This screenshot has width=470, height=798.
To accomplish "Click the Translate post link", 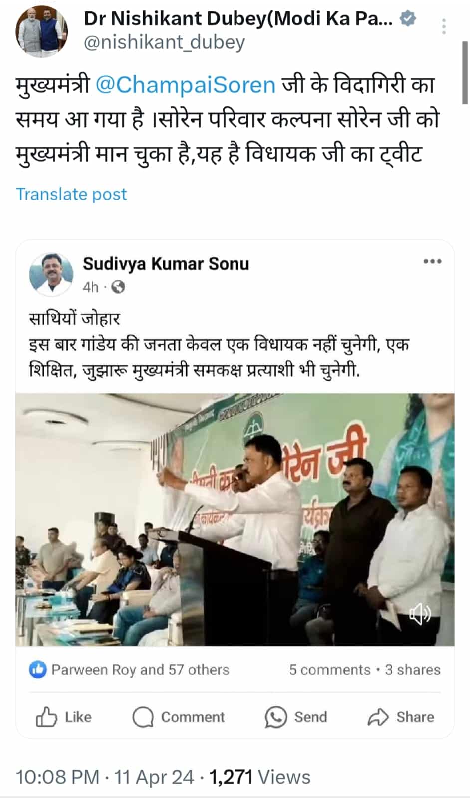I will 71,194.
